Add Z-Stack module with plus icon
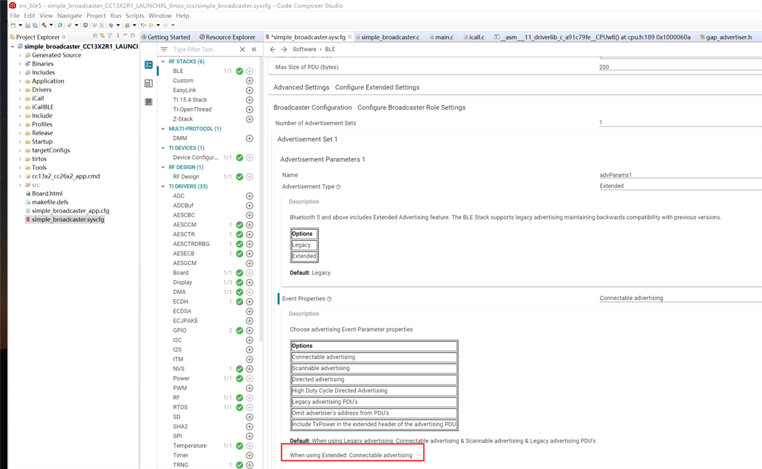The image size is (762, 469). (x=250, y=119)
